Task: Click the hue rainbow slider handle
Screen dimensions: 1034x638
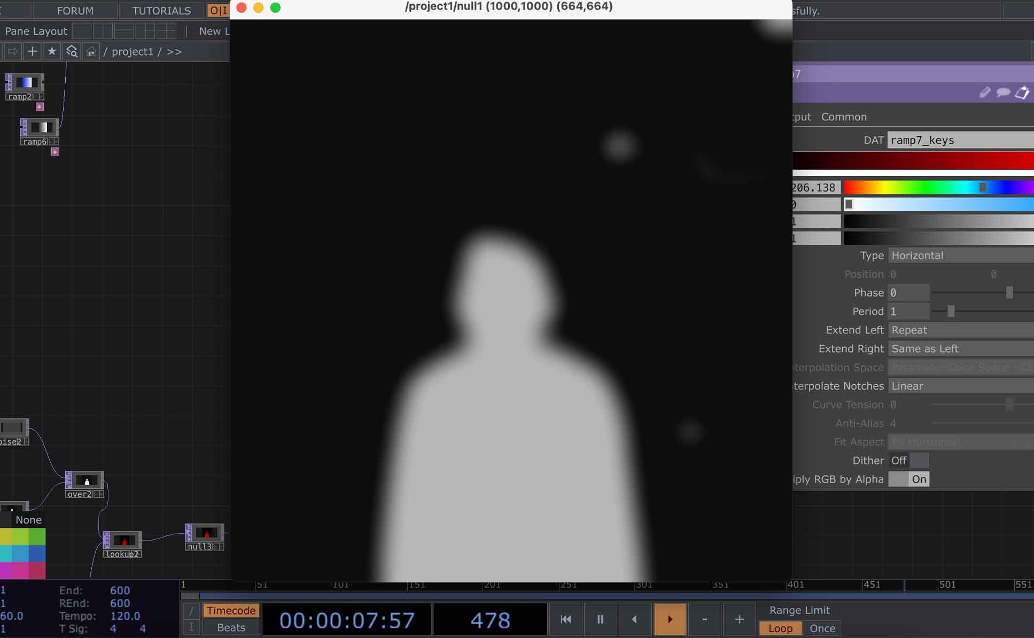Action: coord(982,188)
